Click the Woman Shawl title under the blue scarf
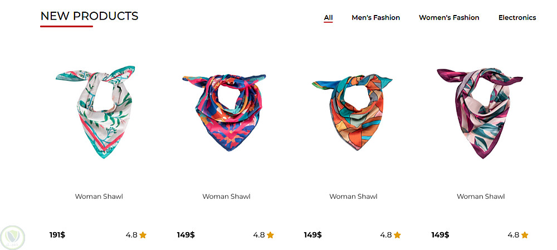557x250 pixels. tap(226, 197)
